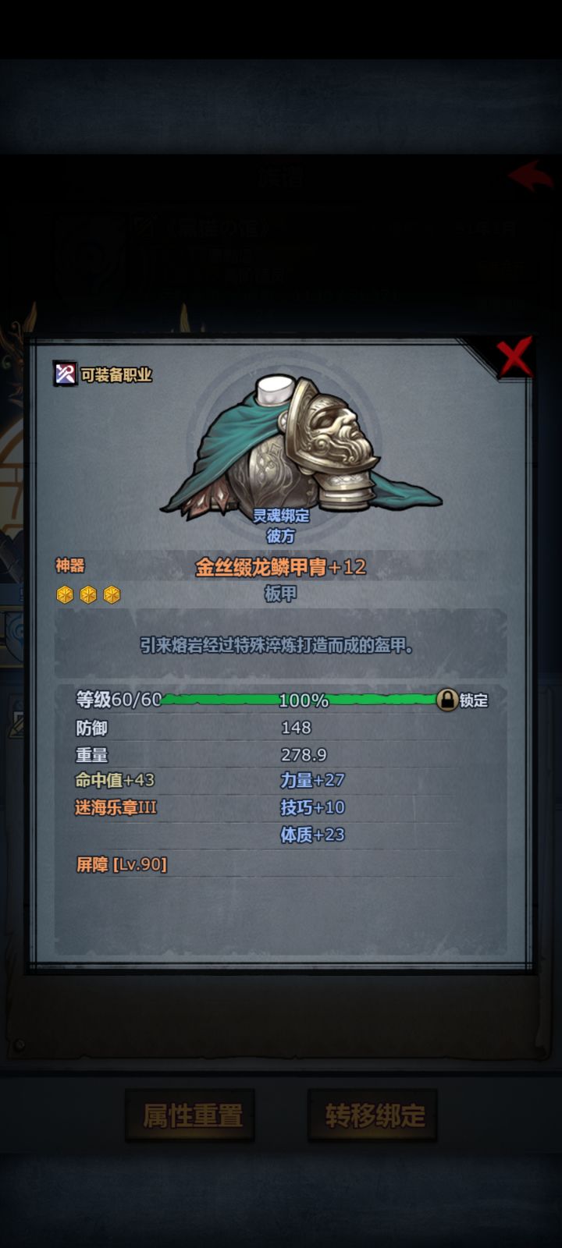Tap the second gold star gem
The image size is (562, 1248).
click(x=89, y=595)
